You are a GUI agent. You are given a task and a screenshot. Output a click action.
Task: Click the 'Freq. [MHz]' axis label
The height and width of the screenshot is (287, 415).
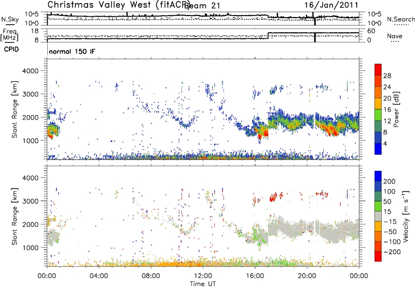(x=10, y=35)
